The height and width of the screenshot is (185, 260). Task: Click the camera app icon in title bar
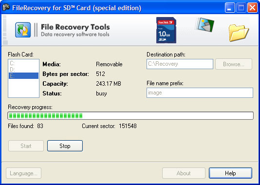[x=6, y=7]
